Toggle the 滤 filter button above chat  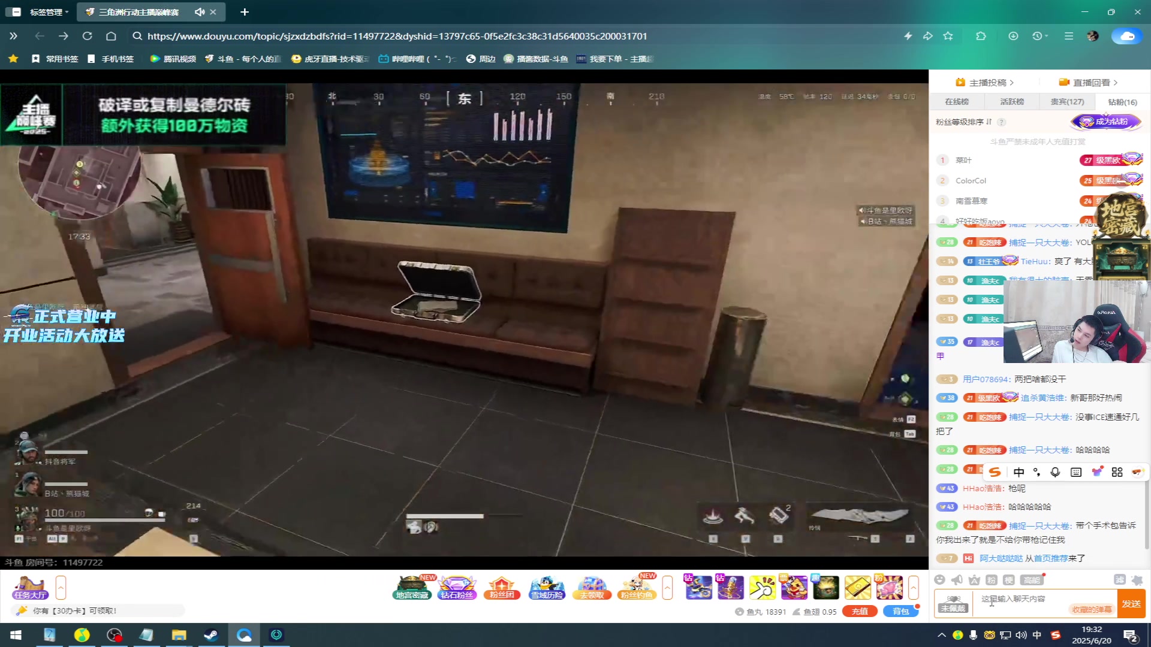pyautogui.click(x=1119, y=579)
